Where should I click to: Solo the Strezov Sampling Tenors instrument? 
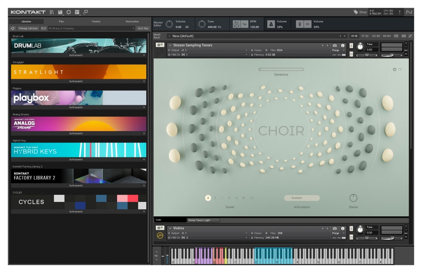coord(351,46)
